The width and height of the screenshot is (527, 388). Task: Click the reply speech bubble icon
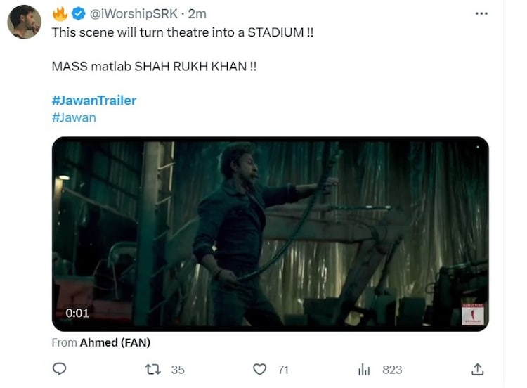point(60,369)
